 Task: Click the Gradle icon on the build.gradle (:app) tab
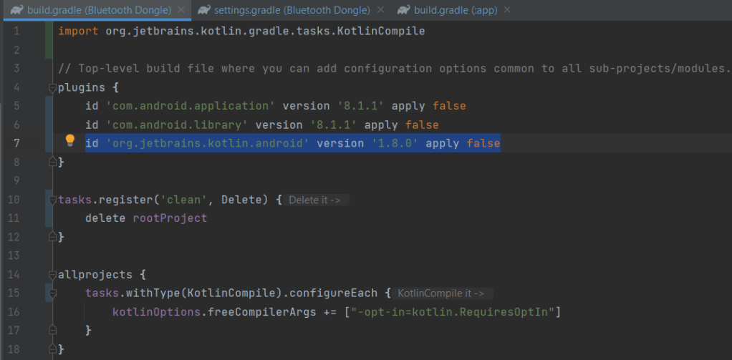pyautogui.click(x=403, y=10)
